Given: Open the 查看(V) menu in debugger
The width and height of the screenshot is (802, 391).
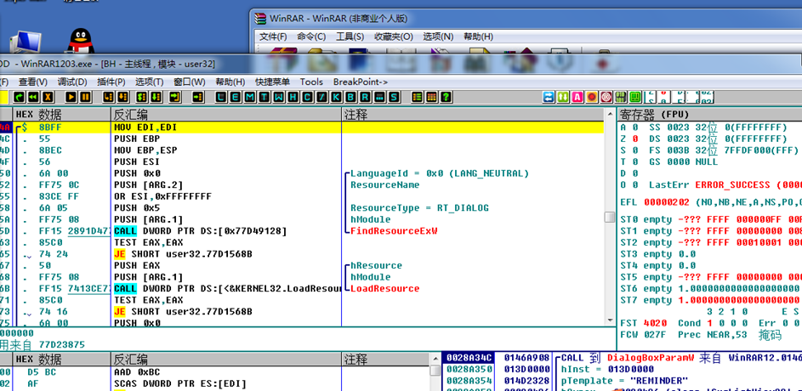Looking at the screenshot, I should (x=32, y=82).
